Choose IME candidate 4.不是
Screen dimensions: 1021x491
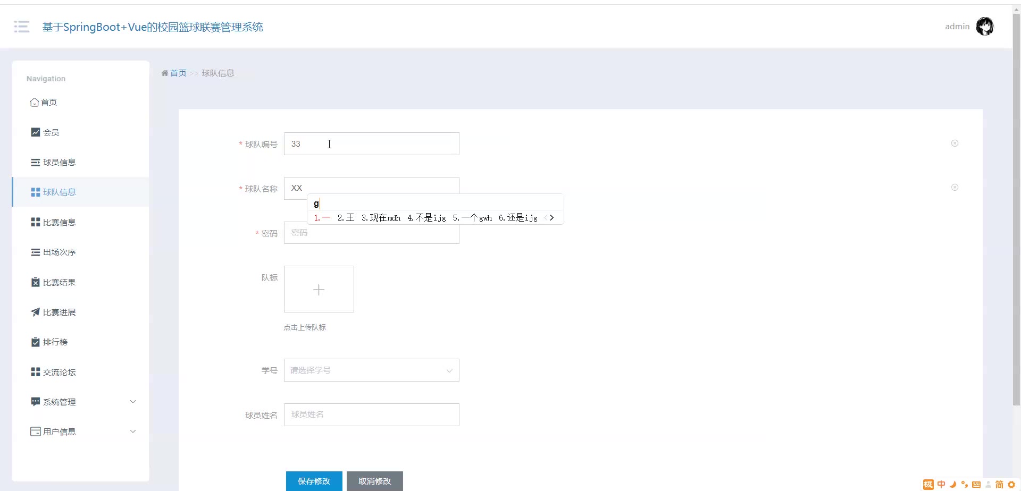pos(426,217)
